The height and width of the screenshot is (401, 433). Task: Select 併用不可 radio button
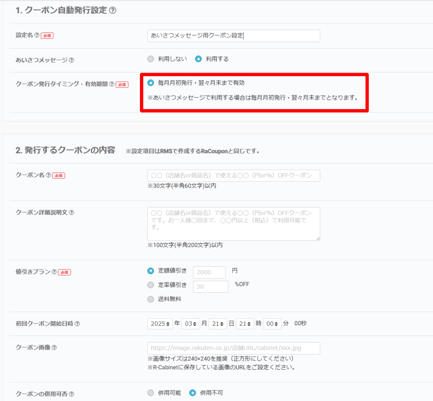click(192, 393)
